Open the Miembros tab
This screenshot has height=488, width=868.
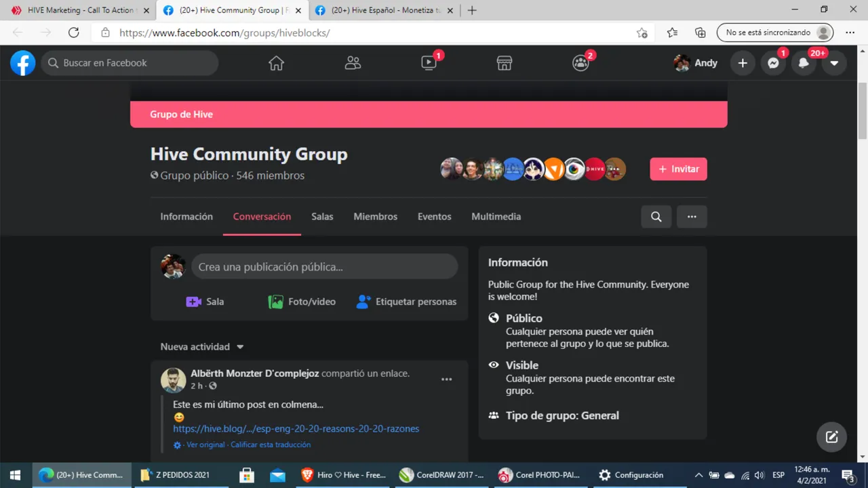(375, 217)
